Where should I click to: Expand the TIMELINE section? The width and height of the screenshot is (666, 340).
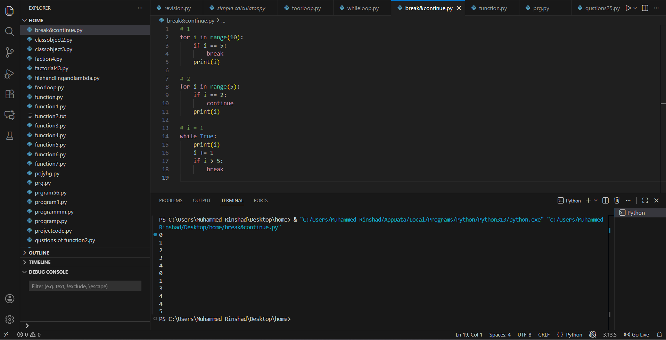(x=39, y=262)
